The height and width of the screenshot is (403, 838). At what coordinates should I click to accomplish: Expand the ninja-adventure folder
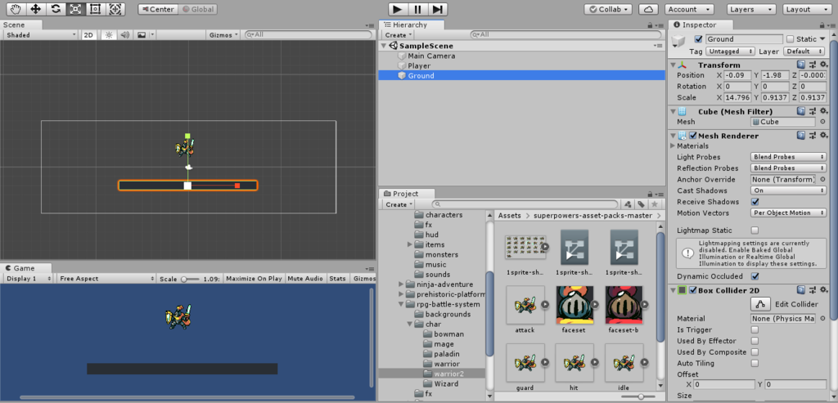coord(401,284)
